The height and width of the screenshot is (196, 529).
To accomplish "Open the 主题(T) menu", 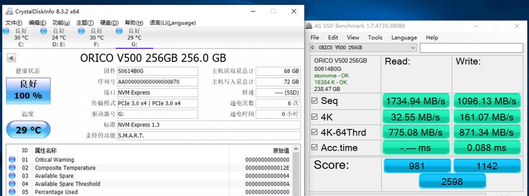I will tap(85, 23).
